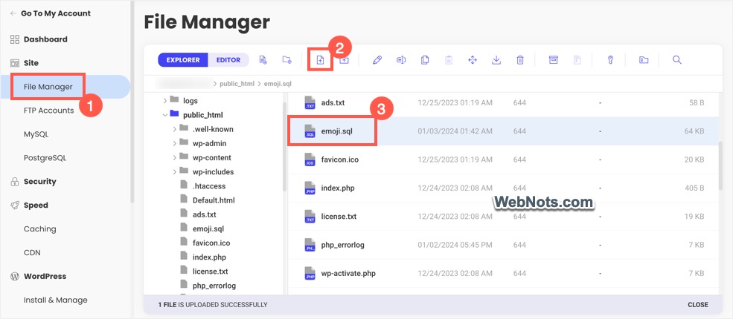Expand the wp-includes folder chevron
The height and width of the screenshot is (319, 733).
click(174, 172)
